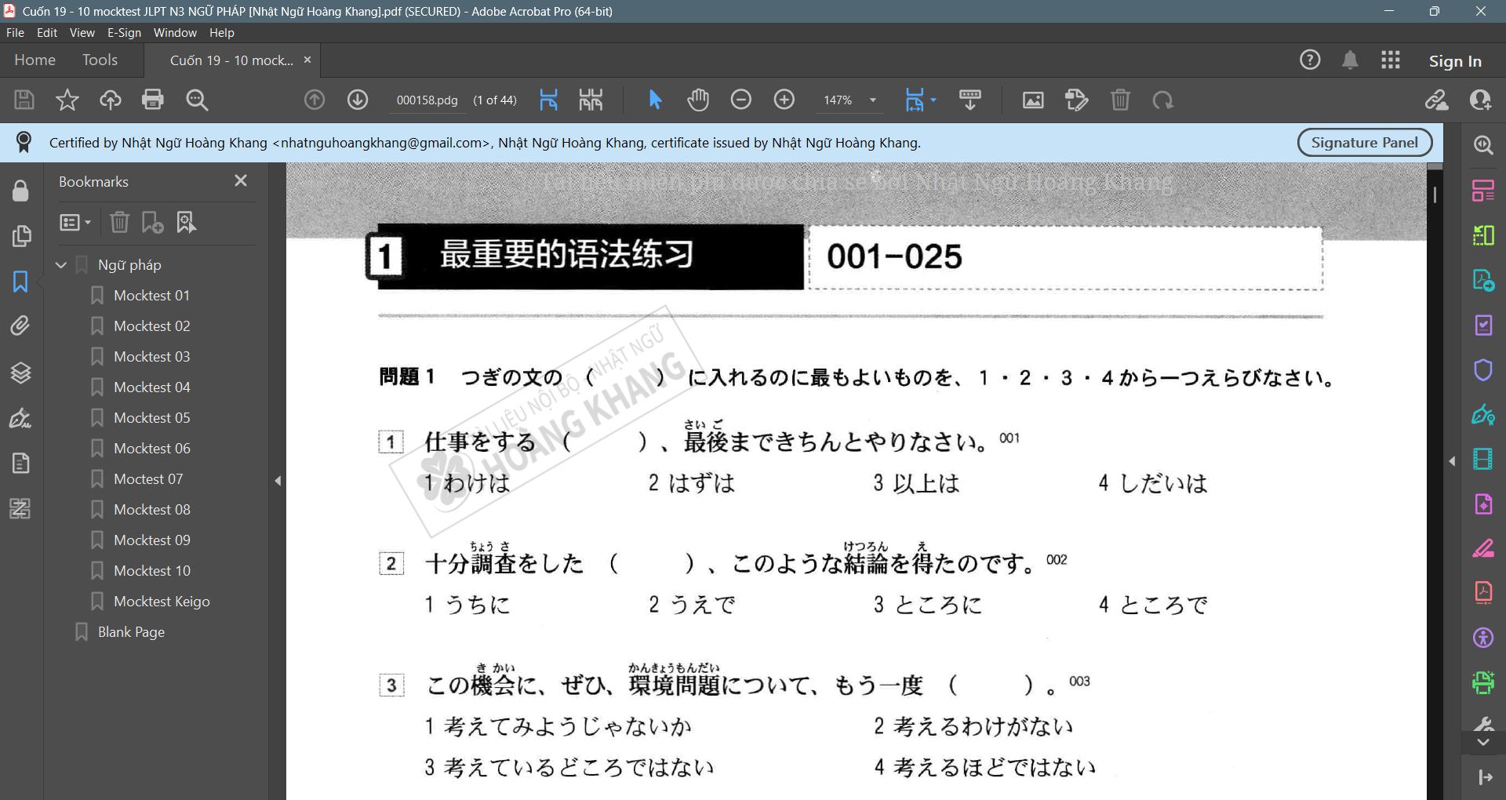1506x800 pixels.
Task: Expand the right tools pane arrow
Action: (x=1452, y=461)
